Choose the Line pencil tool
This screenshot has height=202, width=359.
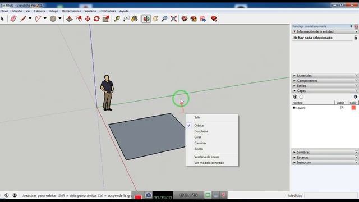23,19
